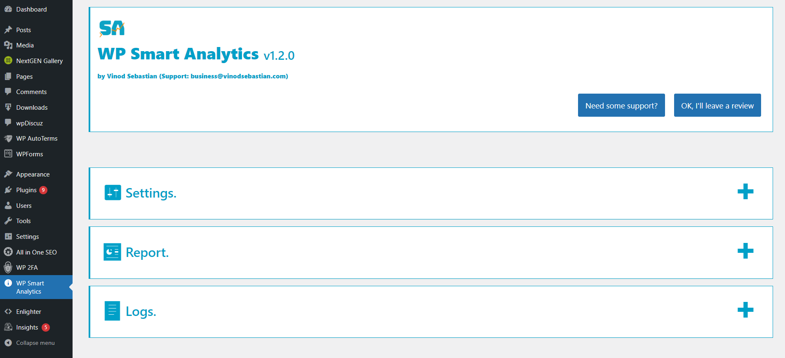Click the Need some support button
The image size is (785, 358).
(x=621, y=106)
